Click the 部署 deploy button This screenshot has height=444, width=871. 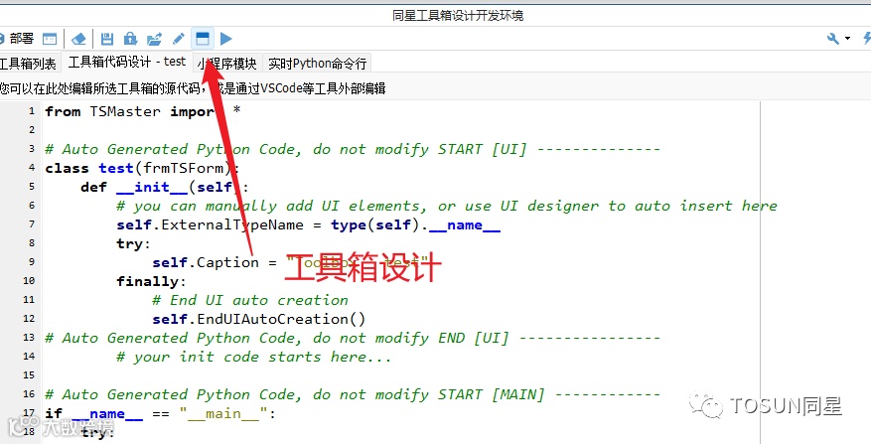click(x=17, y=39)
